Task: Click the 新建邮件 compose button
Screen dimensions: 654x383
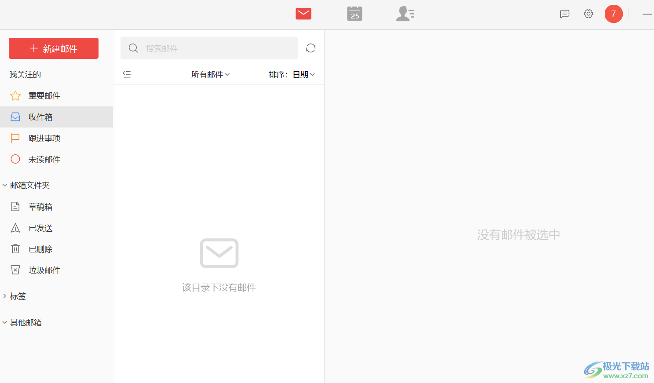Action: pyautogui.click(x=54, y=48)
